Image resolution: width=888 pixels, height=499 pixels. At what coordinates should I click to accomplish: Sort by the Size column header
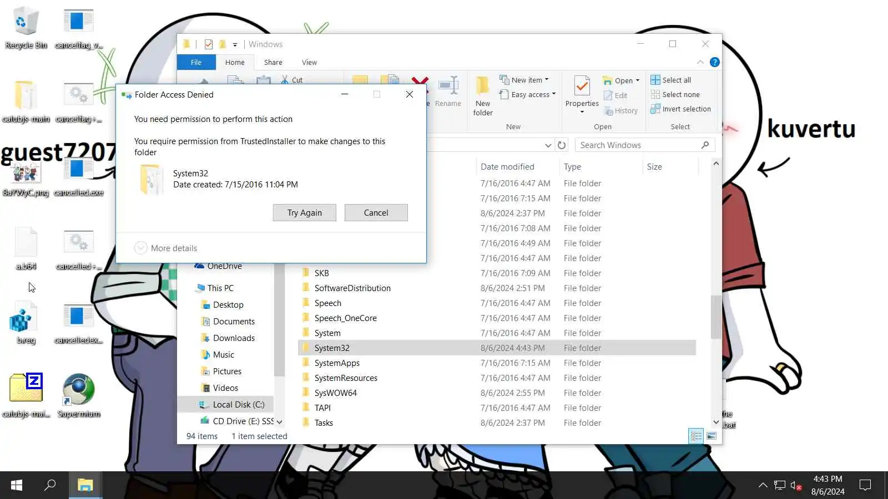pos(670,166)
